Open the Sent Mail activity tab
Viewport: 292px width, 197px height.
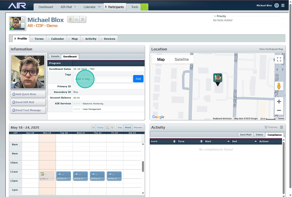[x=245, y=135]
